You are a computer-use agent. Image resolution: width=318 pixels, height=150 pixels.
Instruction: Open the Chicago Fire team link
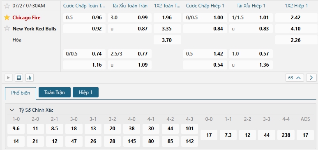point(26,18)
